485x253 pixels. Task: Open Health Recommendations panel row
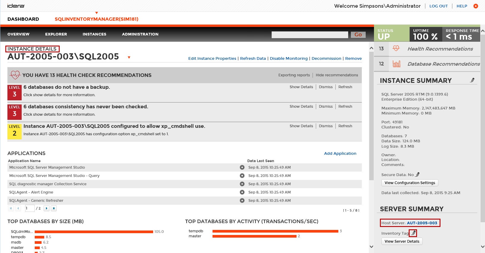427,49
